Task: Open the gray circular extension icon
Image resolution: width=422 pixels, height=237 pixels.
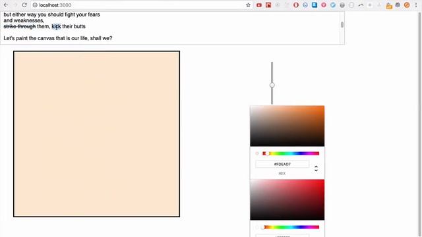Action: [x=342, y=5]
